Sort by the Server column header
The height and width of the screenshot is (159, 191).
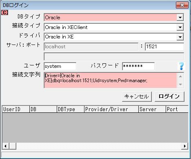[x=152, y=109]
